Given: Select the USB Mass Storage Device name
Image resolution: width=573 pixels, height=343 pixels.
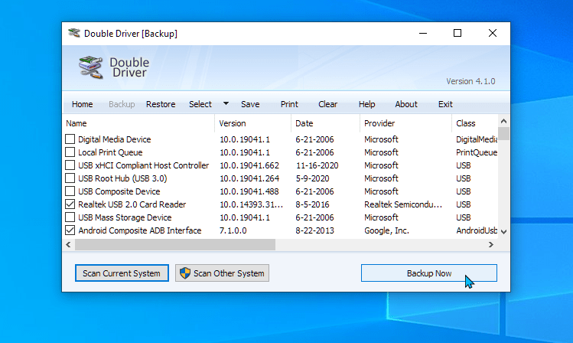Looking at the screenshot, I should click(125, 217).
